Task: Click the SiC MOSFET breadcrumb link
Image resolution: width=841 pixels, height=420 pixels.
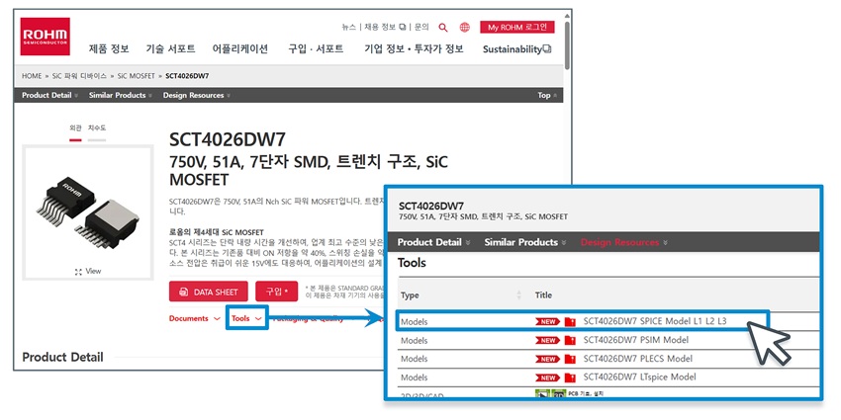Action: point(139,75)
